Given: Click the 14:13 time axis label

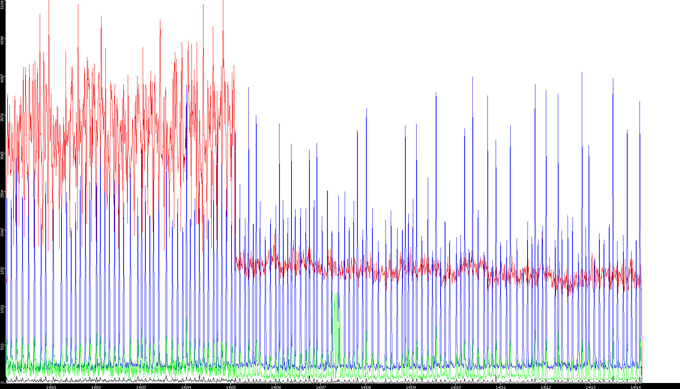Looking at the screenshot, I should point(590,387).
